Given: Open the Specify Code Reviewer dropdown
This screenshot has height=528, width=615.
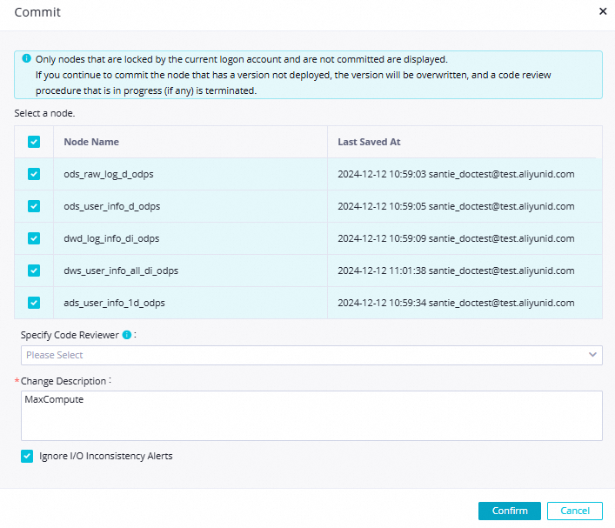Looking at the screenshot, I should pos(304,355).
